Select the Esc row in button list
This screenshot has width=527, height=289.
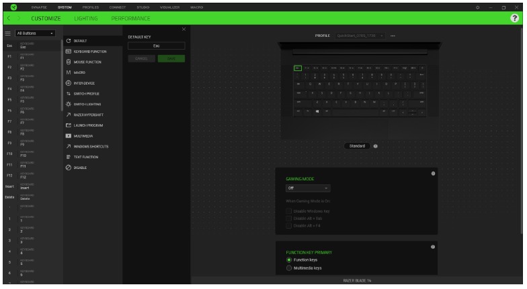(x=32, y=46)
